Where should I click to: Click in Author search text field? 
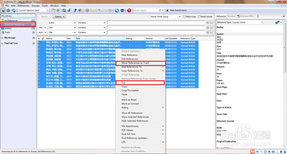(x=156, y=22)
